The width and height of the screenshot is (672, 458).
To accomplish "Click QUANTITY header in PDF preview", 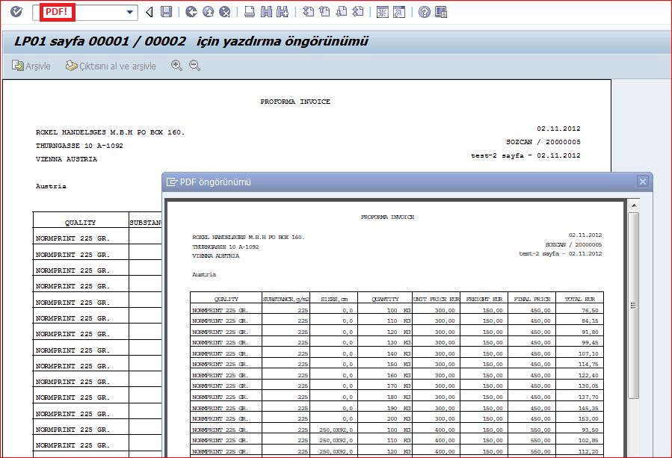I will tap(385, 299).
